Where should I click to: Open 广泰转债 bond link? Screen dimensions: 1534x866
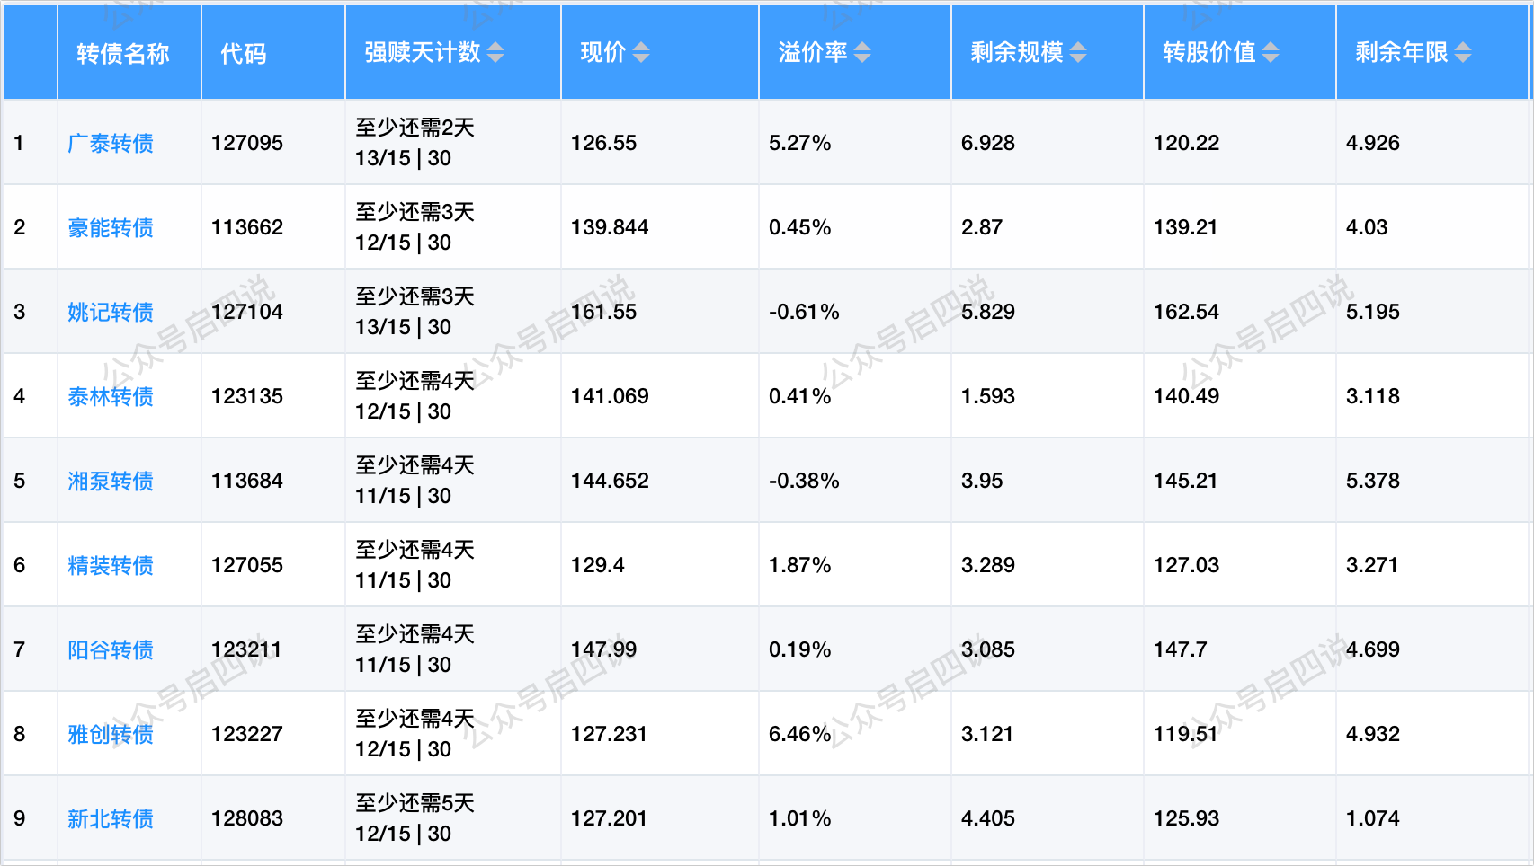111,143
